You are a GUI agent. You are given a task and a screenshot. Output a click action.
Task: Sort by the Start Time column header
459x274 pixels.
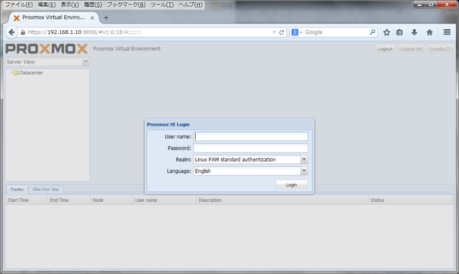click(26, 200)
